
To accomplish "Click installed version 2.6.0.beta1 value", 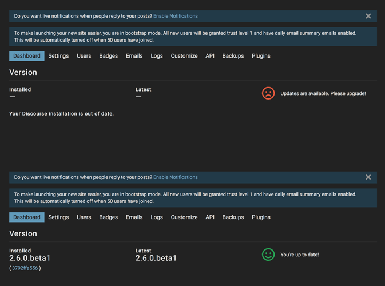I will [x=30, y=258].
